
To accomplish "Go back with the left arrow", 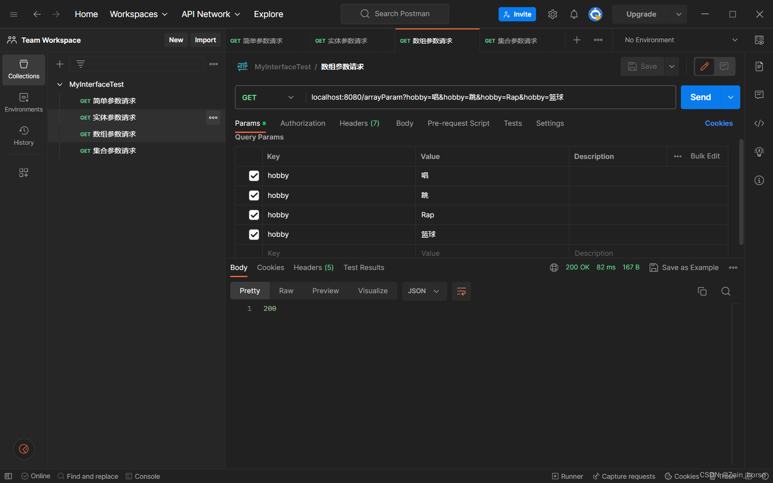I will pyautogui.click(x=37, y=14).
